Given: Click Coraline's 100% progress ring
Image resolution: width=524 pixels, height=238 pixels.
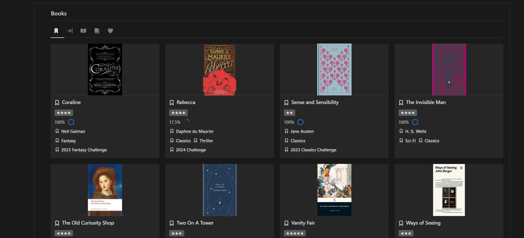Looking at the screenshot, I should 71,122.
